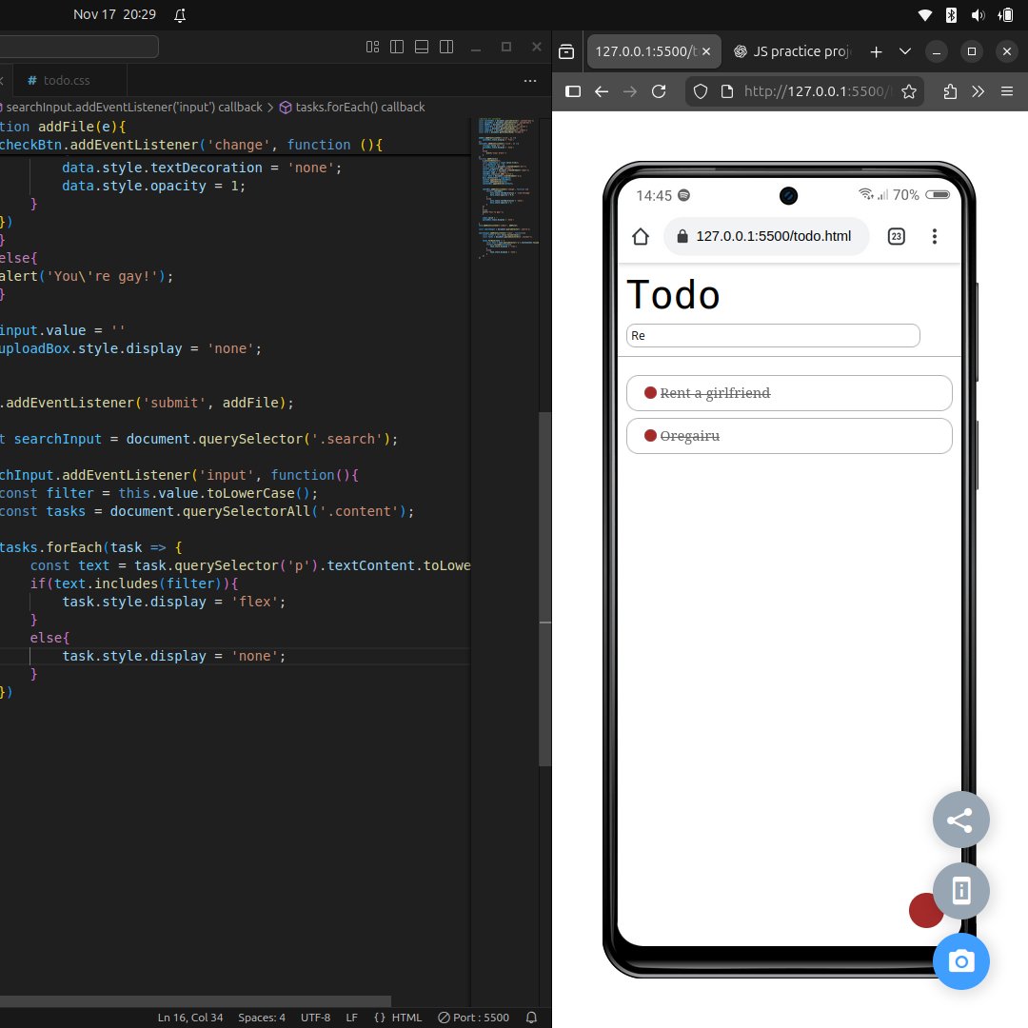The width and height of the screenshot is (1028, 1028).
Task: Click the blue camera screenshot icon
Action: pos(961,961)
